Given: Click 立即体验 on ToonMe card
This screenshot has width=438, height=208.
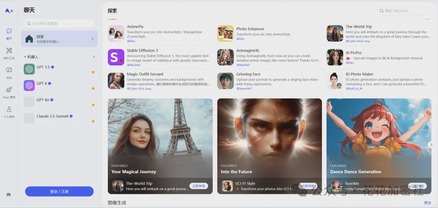Looking at the screenshot, I should (417, 186).
